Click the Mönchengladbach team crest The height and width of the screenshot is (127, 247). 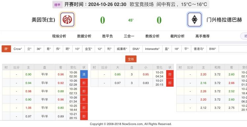click(x=194, y=20)
